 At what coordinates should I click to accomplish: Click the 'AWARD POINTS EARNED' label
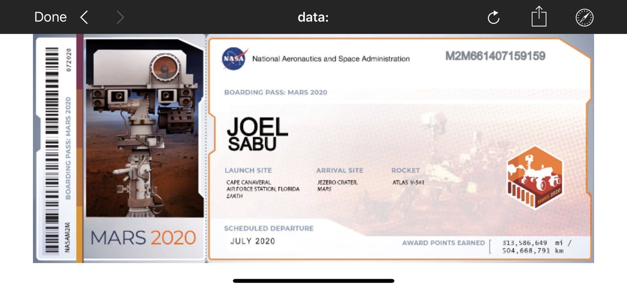443,243
